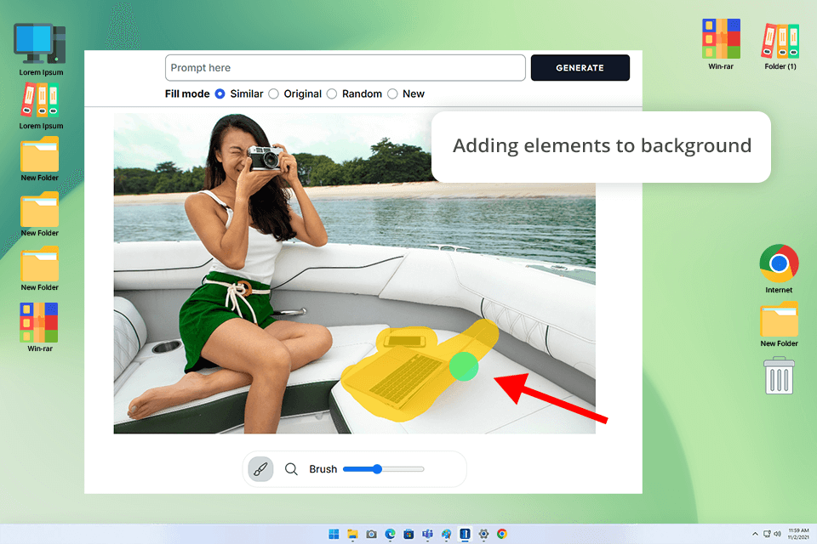The width and height of the screenshot is (817, 544).
Task: Open the Lorem Ipsum binders icon
Action: click(x=40, y=100)
